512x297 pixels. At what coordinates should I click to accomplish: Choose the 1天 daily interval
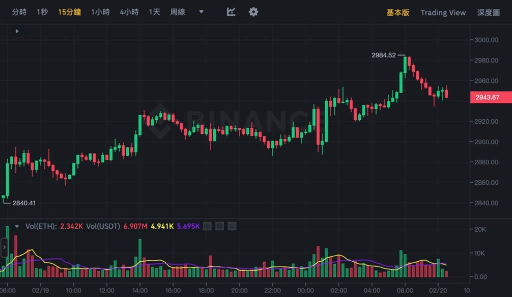click(x=154, y=12)
